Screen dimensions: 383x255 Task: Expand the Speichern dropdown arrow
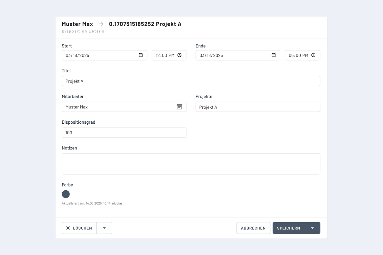click(x=312, y=228)
